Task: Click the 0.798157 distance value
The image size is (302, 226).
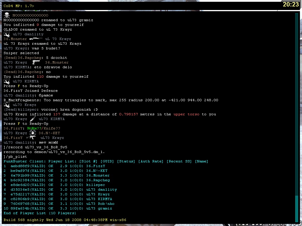Action: pyautogui.click(x=129, y=114)
